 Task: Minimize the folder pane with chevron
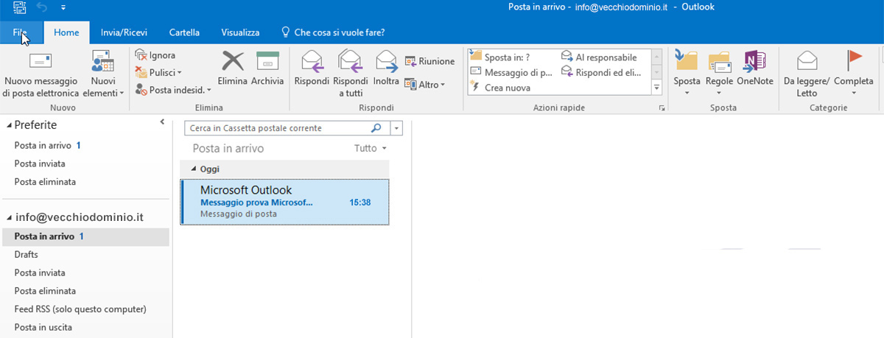pos(162,122)
